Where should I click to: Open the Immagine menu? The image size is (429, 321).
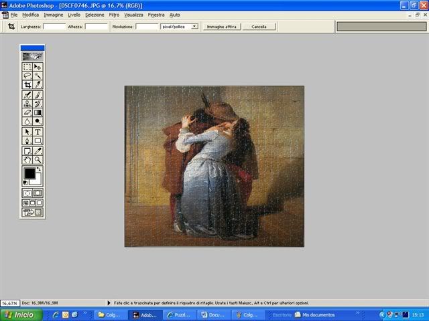pyautogui.click(x=54, y=15)
